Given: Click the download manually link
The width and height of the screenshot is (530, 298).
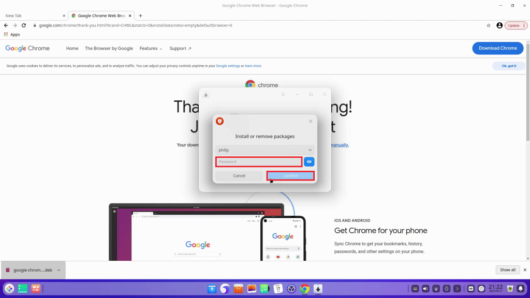Looking at the screenshot, I should coord(340,145).
